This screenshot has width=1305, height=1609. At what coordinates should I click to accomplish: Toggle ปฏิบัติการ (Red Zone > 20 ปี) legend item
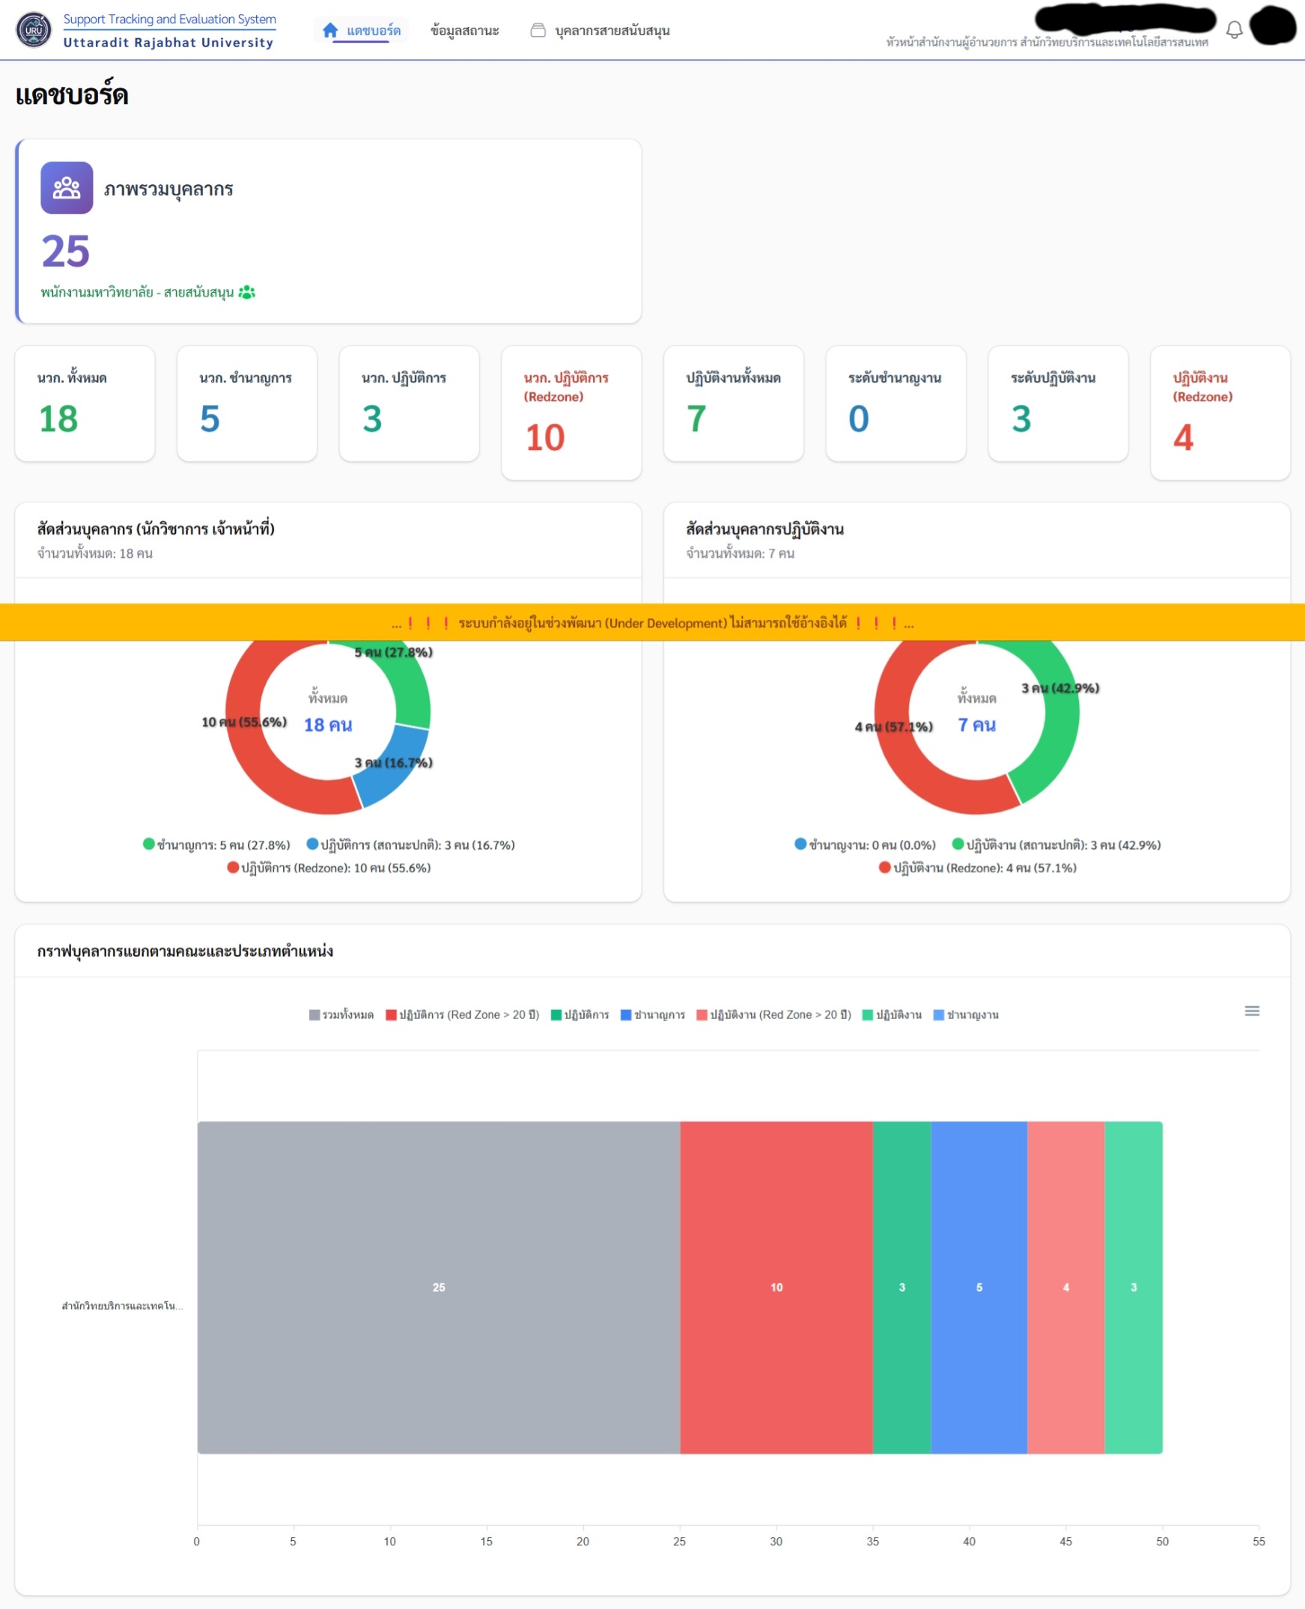pos(462,1015)
